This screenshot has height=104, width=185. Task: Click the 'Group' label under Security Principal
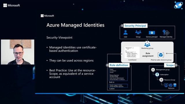pyautogui.click(x=138, y=37)
